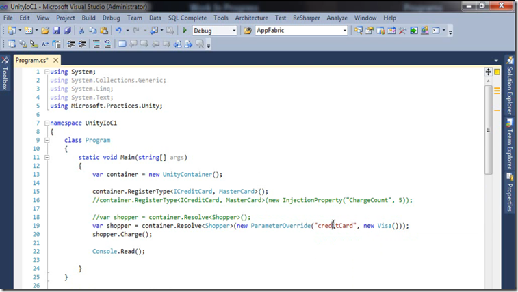
Task: Click the Open File folder icon
Action: click(45, 31)
